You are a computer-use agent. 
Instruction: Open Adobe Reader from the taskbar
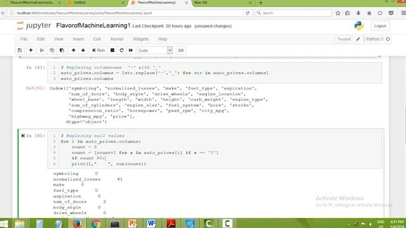(x=171, y=224)
